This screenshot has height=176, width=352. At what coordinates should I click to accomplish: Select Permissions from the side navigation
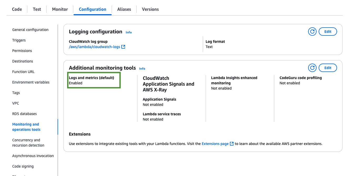[x=22, y=51]
